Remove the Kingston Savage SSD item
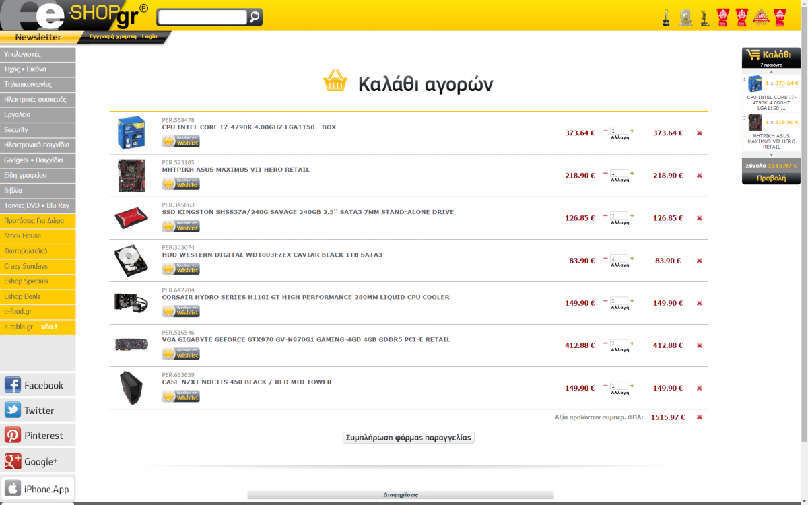 (699, 218)
